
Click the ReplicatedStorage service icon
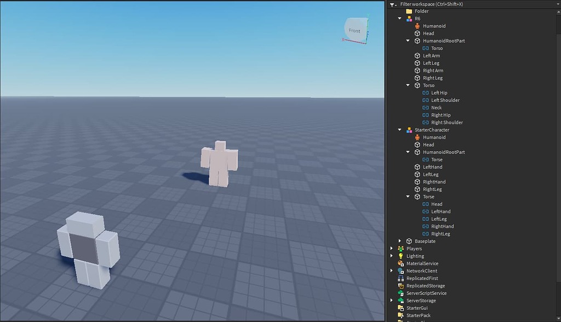tap(402, 285)
